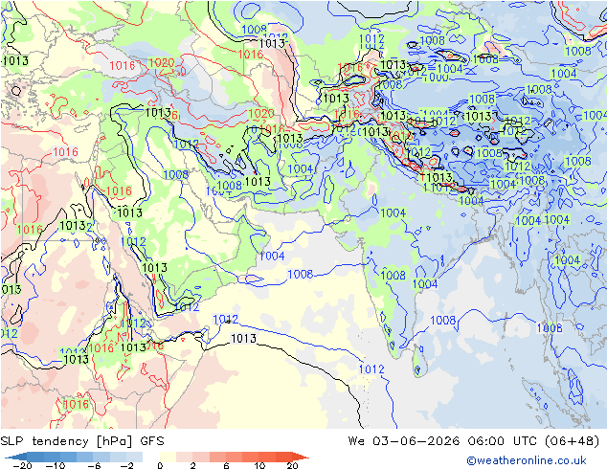Image resolution: width=607 pixels, height=469 pixels.
Task: Select the '-2' legend value
Action: pos(127,465)
